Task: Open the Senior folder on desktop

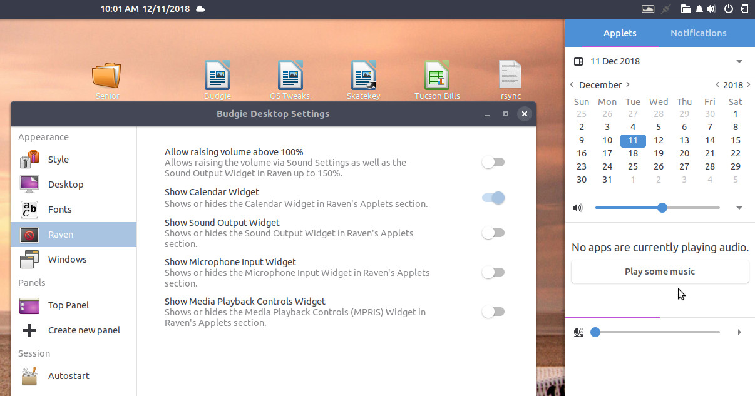Action: [x=106, y=76]
